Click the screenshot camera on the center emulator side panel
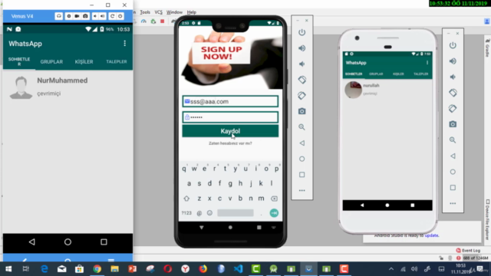 point(302,111)
